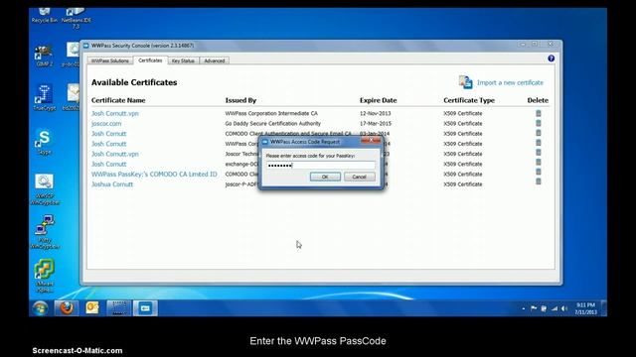Click the WWPass Security Console taskbar button

tap(145, 308)
